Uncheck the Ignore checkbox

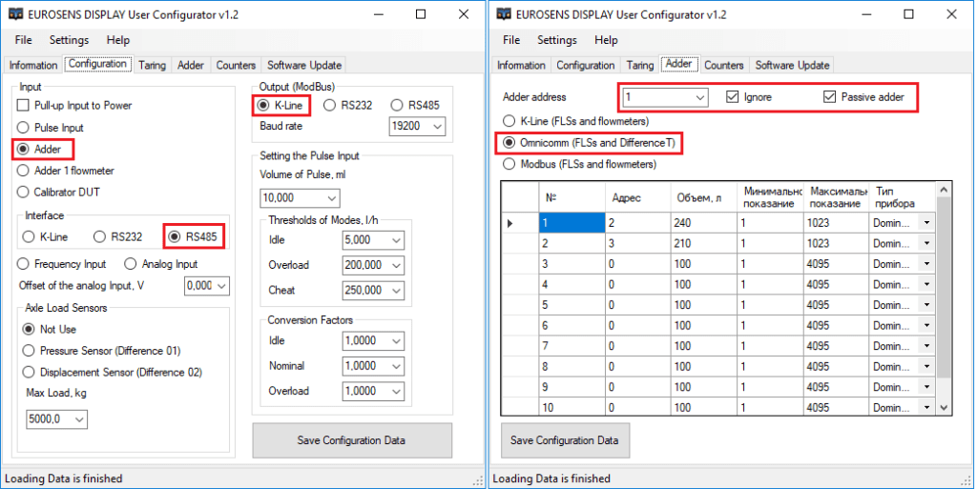733,97
